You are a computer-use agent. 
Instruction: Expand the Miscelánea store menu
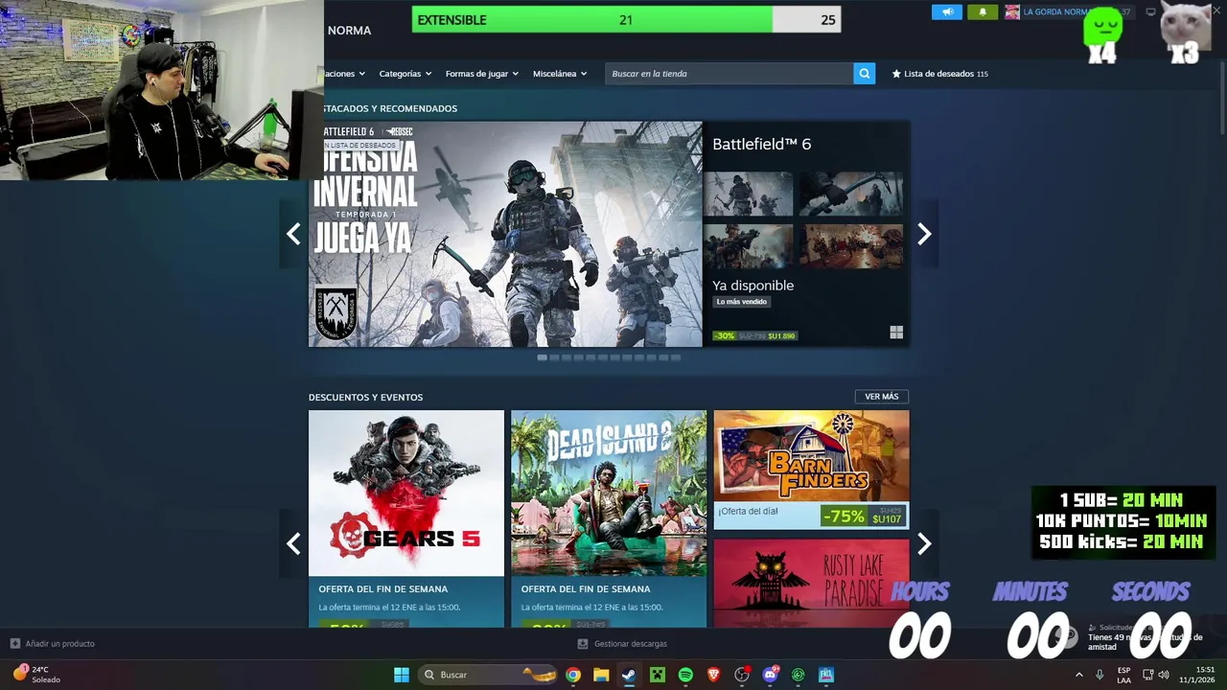tap(560, 74)
